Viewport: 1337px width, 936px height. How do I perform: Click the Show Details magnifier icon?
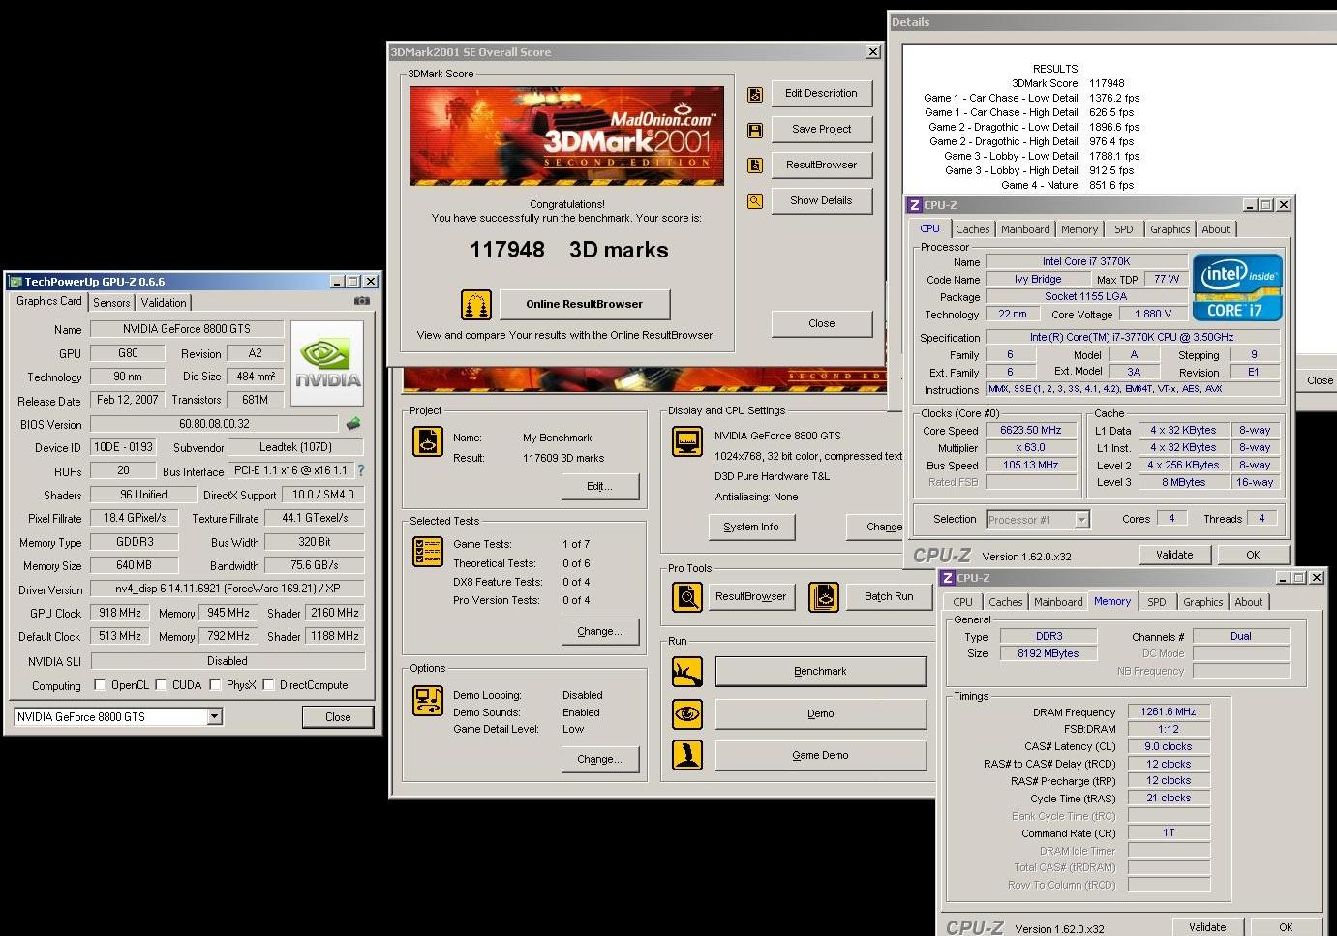[x=755, y=201]
